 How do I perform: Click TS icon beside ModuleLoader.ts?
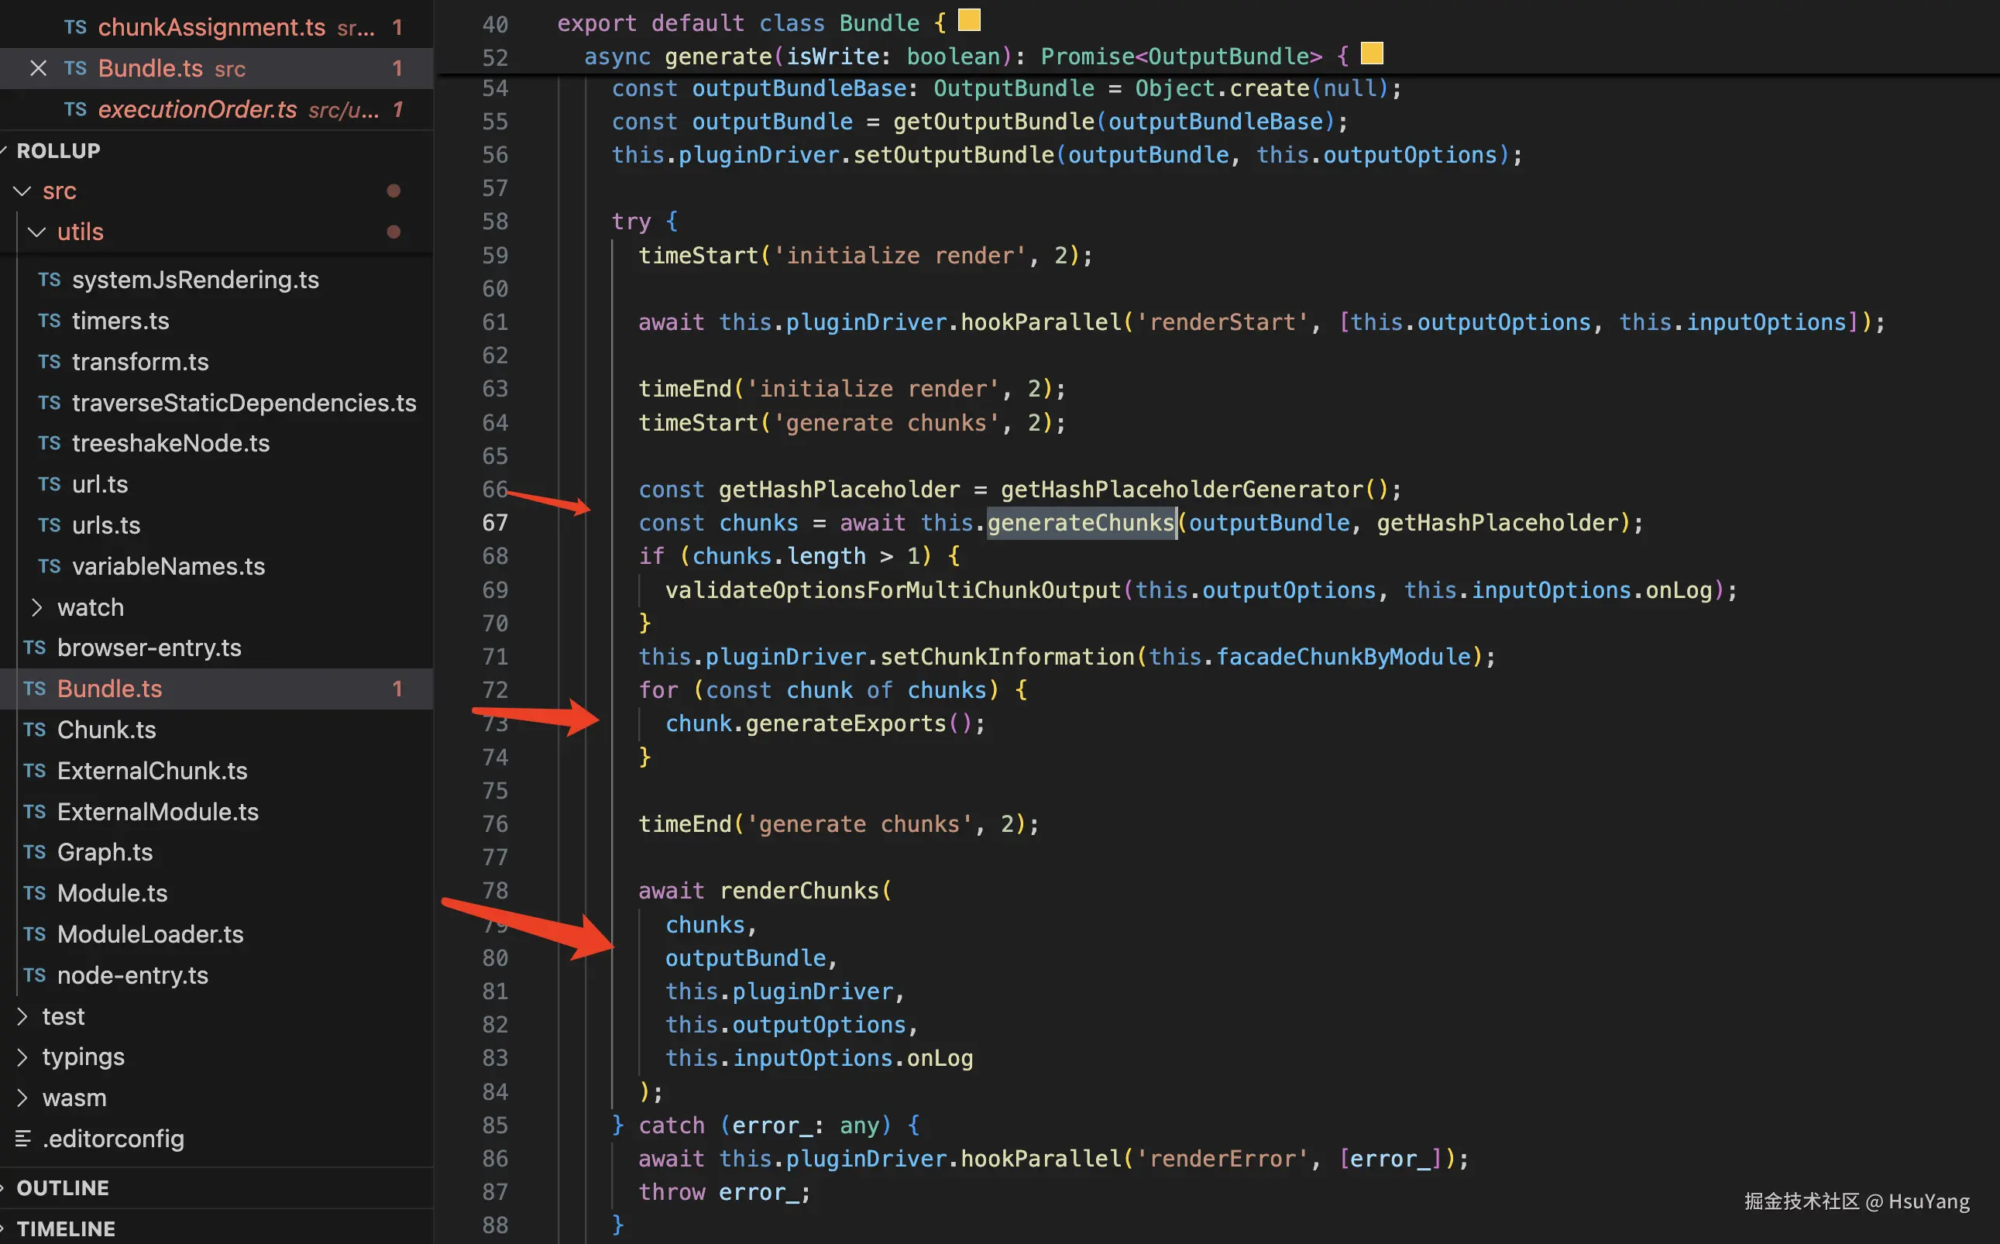pyautogui.click(x=35, y=934)
